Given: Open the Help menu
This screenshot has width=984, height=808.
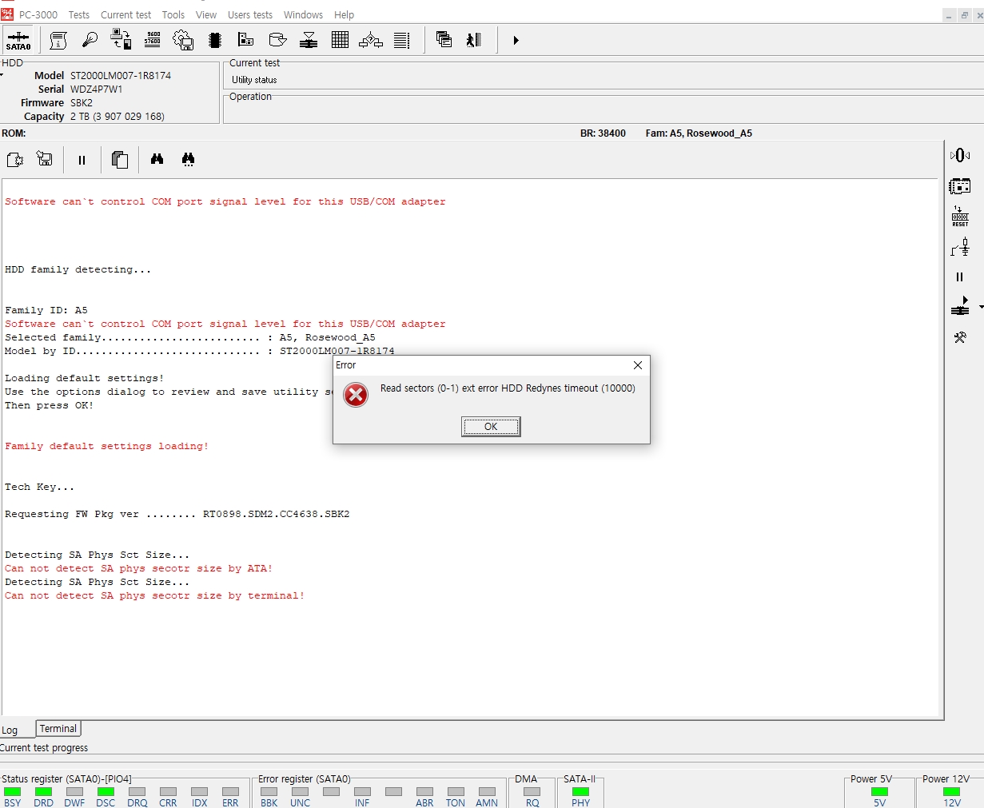Looking at the screenshot, I should click(x=344, y=14).
